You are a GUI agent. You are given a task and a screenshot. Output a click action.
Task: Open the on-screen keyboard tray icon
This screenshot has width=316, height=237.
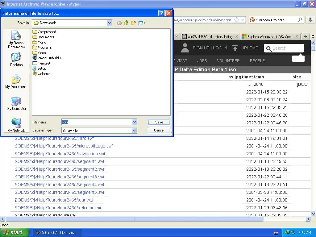tap(276, 233)
